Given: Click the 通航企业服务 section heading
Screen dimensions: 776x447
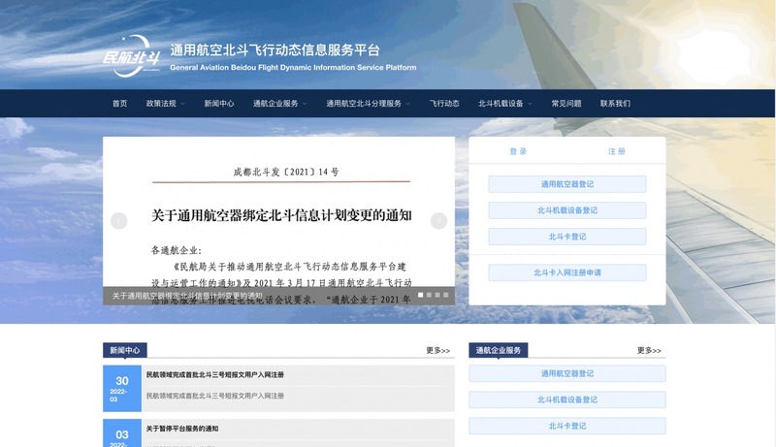Looking at the screenshot, I should point(498,350).
